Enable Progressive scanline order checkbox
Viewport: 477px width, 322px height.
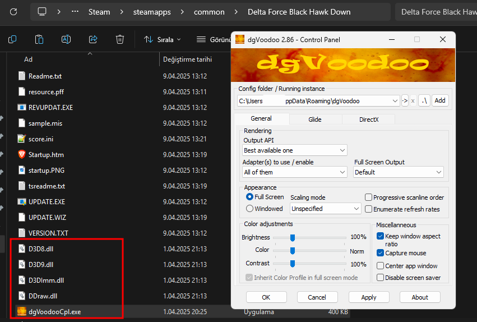pos(368,197)
